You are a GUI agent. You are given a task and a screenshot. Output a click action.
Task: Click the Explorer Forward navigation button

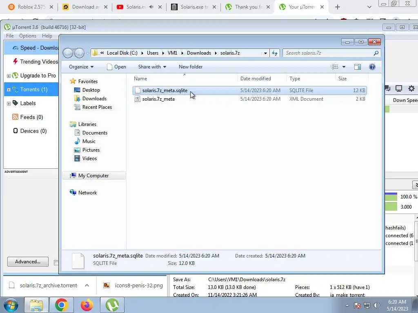tap(79, 53)
